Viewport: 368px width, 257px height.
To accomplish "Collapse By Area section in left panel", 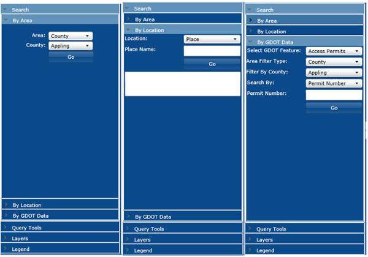I will pos(60,20).
